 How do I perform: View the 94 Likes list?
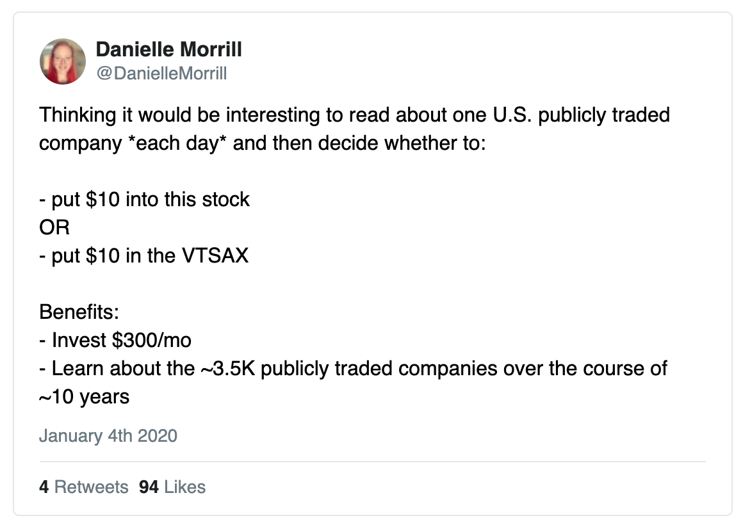click(172, 487)
